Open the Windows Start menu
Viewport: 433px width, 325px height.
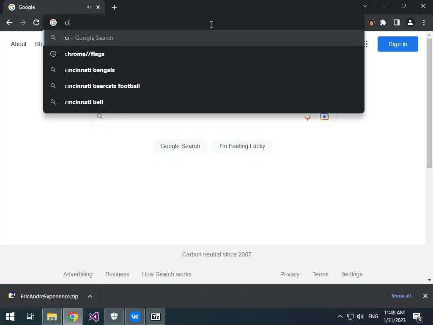coord(10,317)
